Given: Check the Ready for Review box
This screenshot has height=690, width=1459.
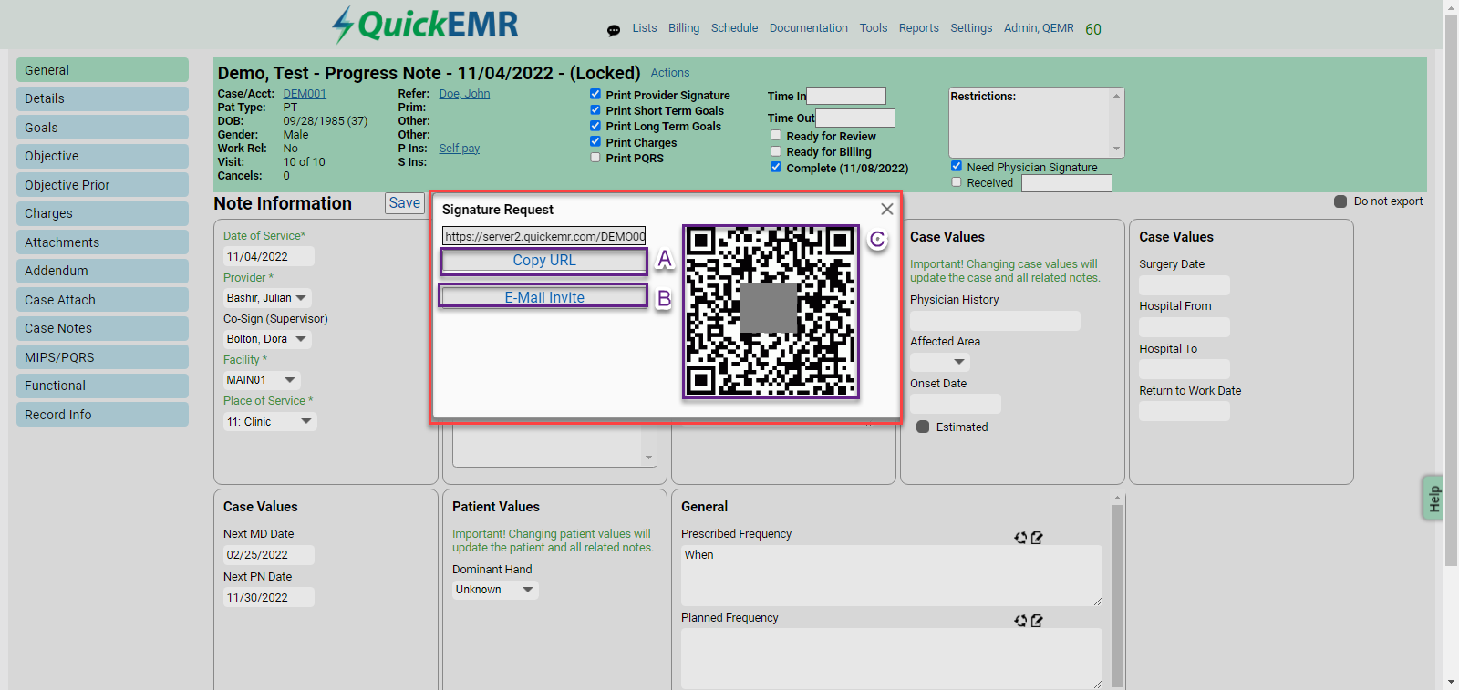Looking at the screenshot, I should click(776, 135).
